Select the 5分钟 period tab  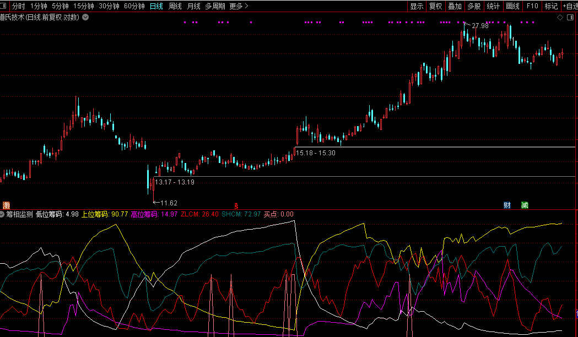pos(60,6)
